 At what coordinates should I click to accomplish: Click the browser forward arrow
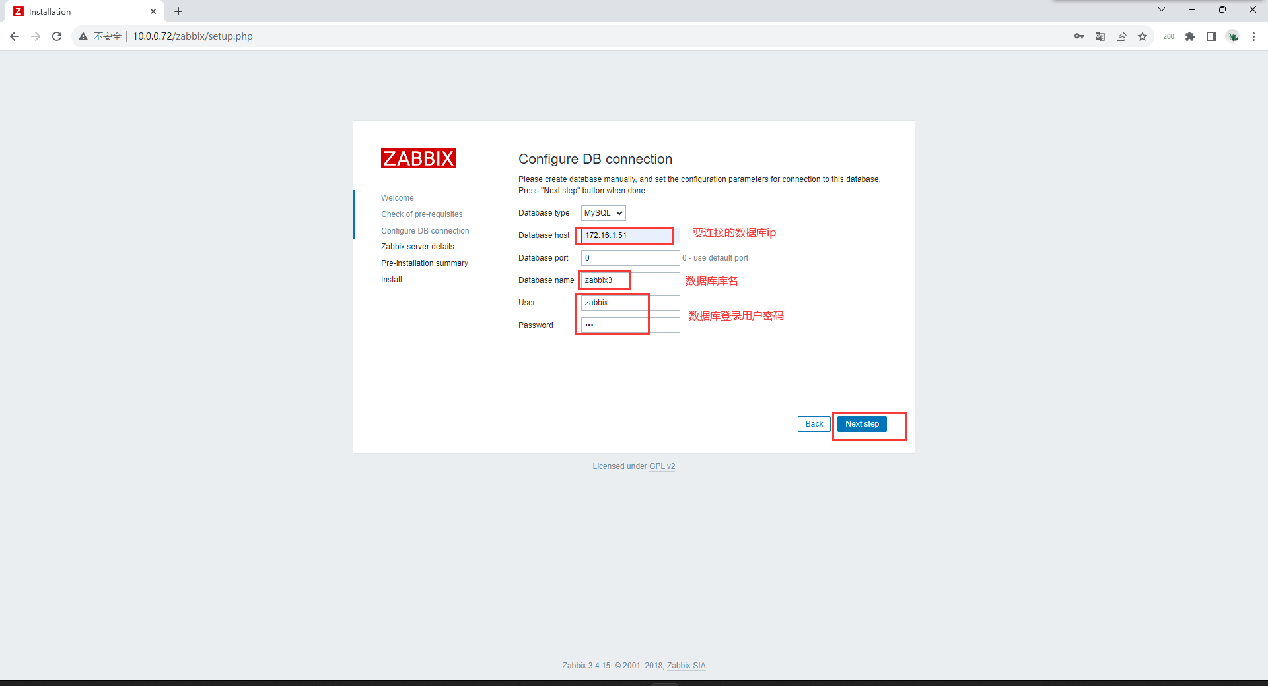point(36,36)
